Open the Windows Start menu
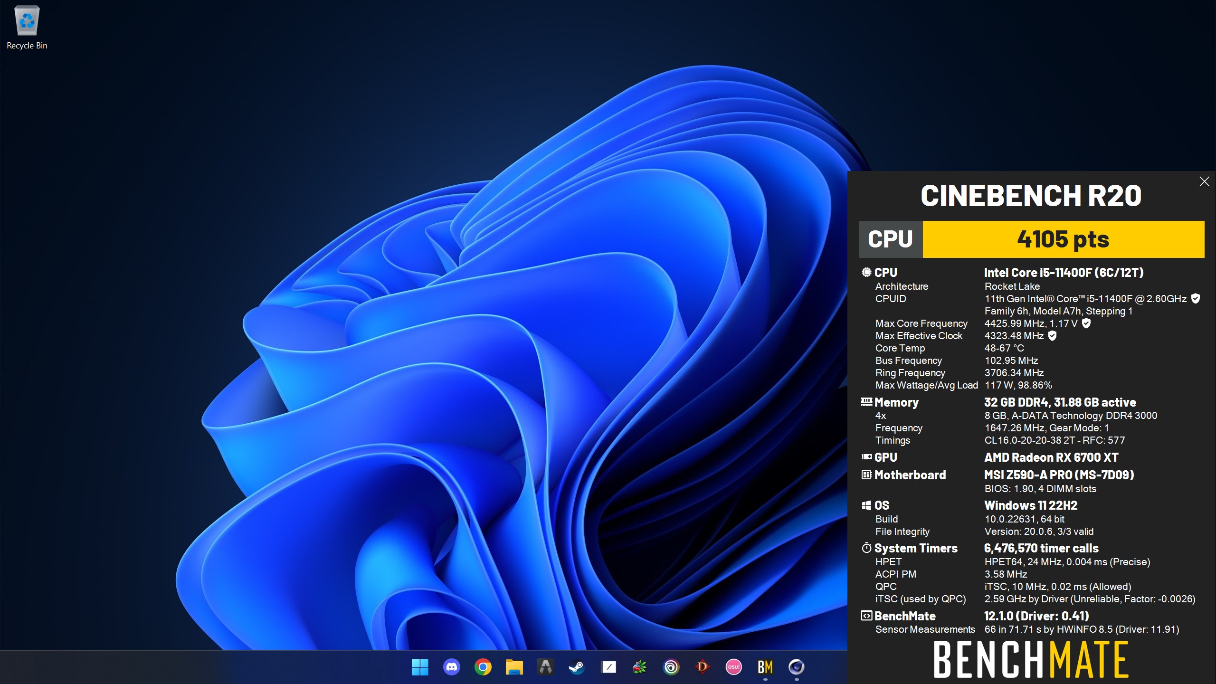 pyautogui.click(x=420, y=667)
